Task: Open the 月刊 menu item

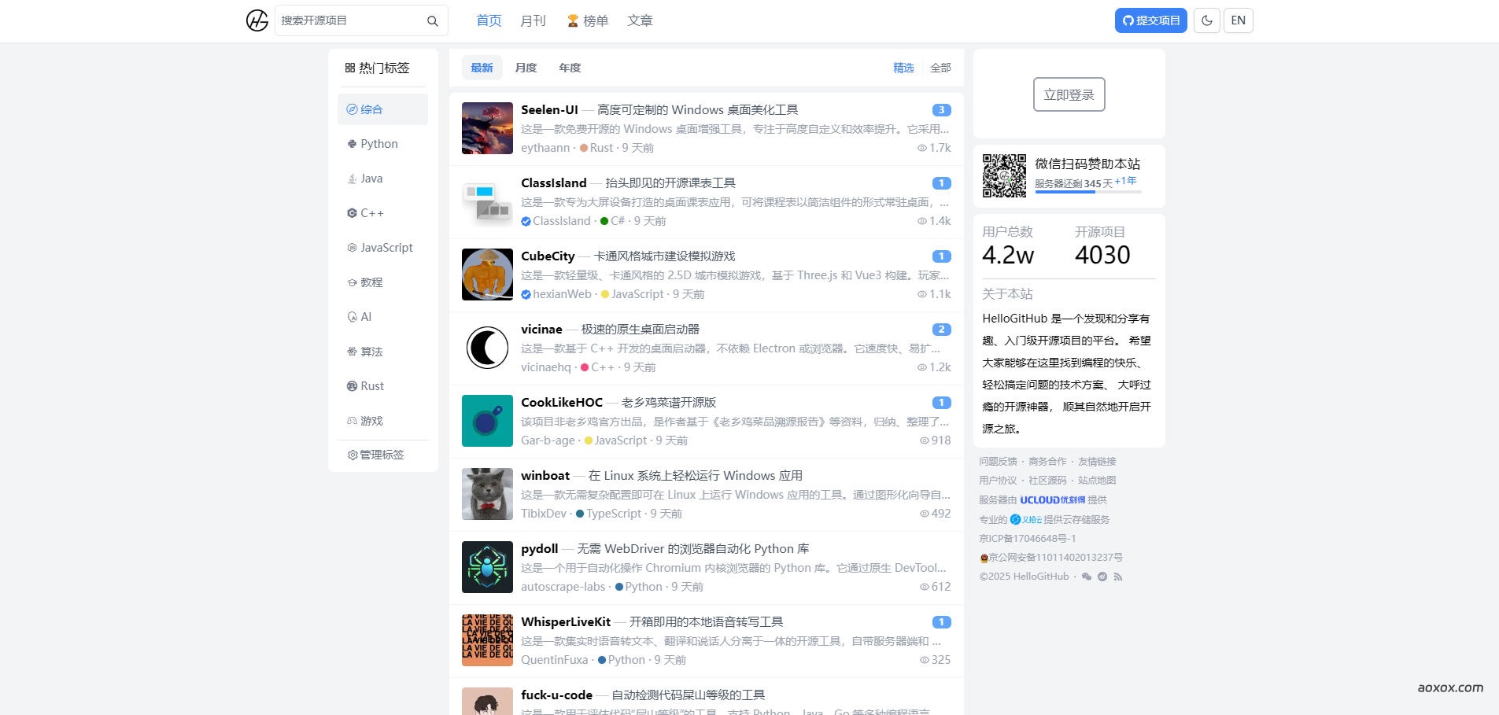Action: (533, 20)
